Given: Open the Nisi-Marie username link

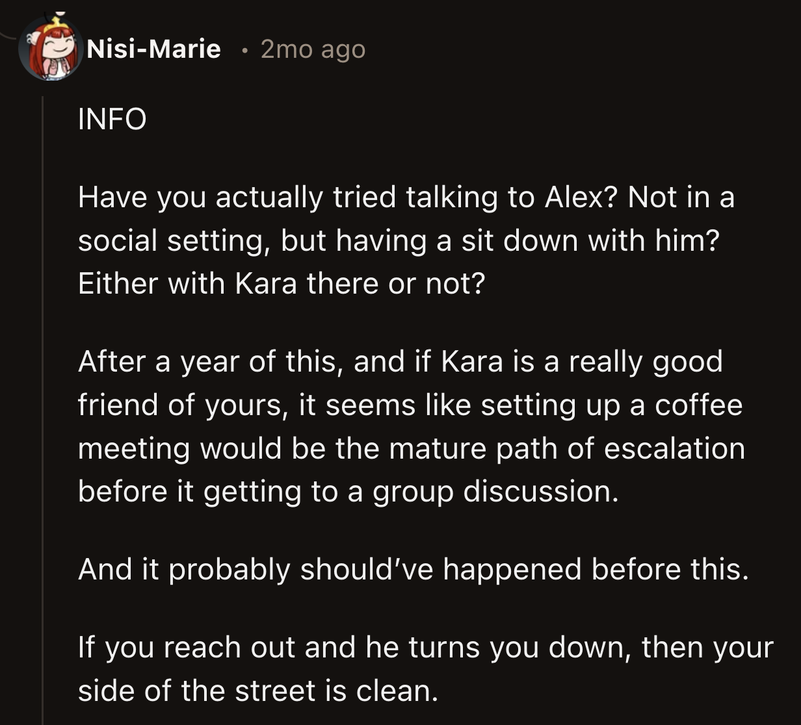Looking at the screenshot, I should pyautogui.click(x=155, y=48).
